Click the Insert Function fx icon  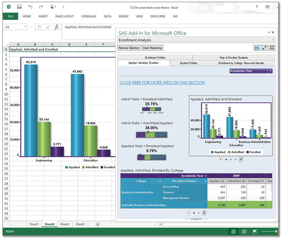57,27
